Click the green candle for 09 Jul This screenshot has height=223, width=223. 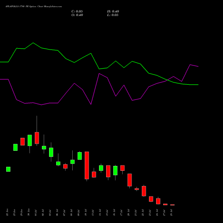[80, 156]
